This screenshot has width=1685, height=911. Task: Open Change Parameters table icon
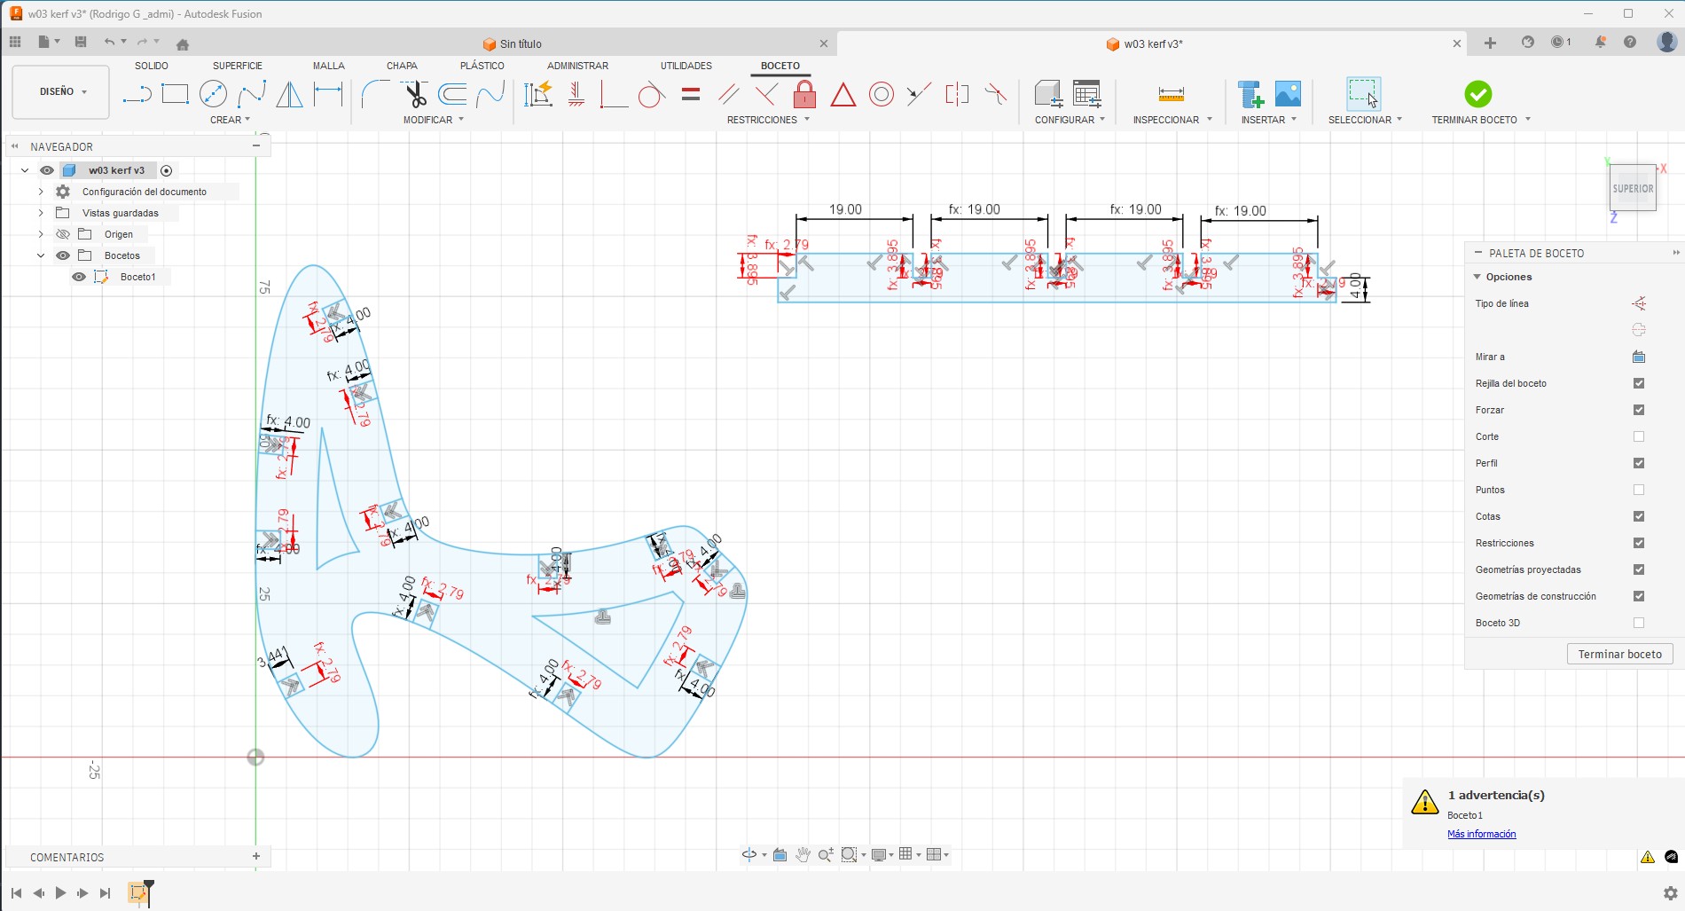(1086, 94)
